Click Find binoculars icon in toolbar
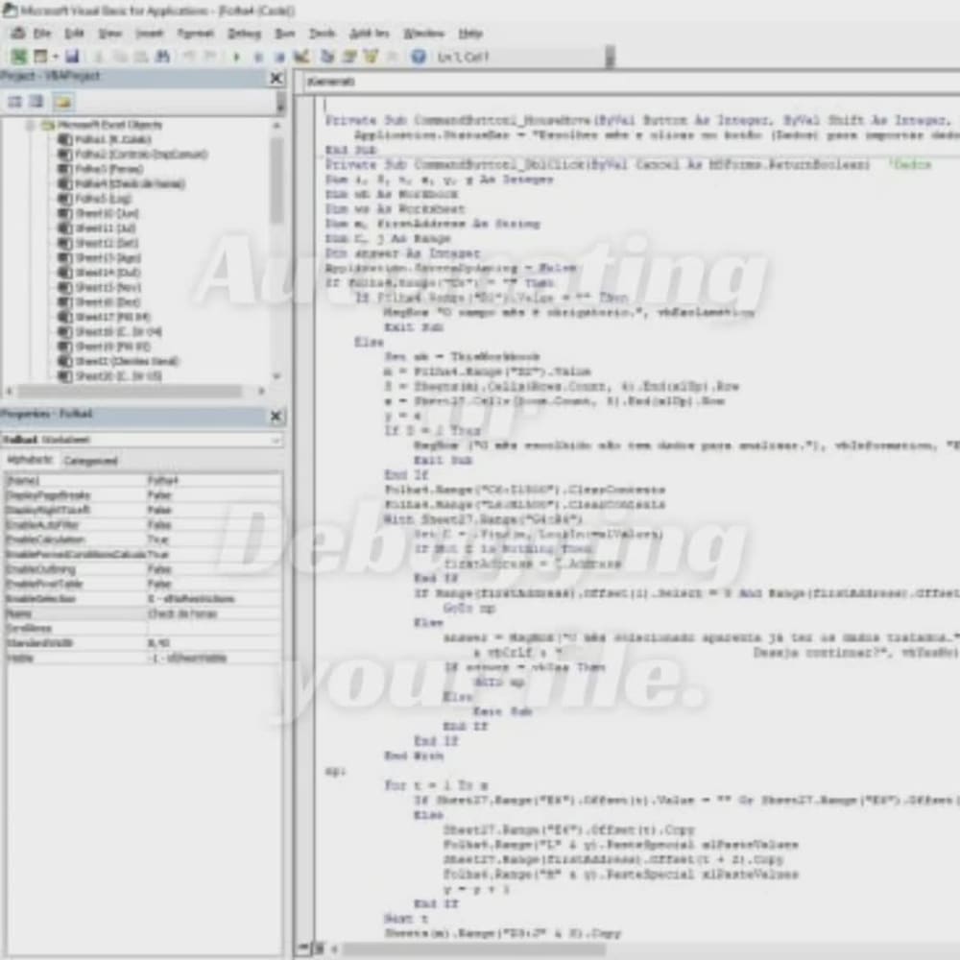The width and height of the screenshot is (960, 960). [x=163, y=57]
